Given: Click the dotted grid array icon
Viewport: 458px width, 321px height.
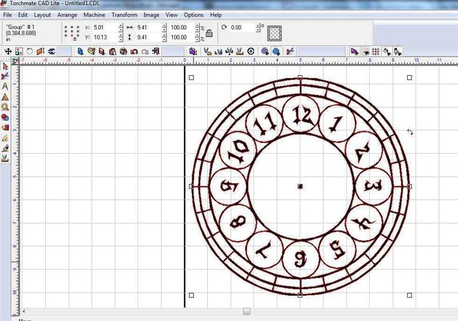Looking at the screenshot, I should [376, 52].
